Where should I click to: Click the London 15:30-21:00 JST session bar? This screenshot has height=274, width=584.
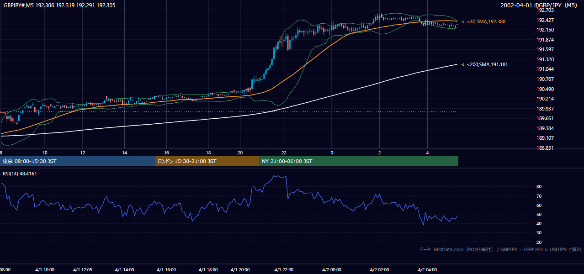[x=207, y=161]
